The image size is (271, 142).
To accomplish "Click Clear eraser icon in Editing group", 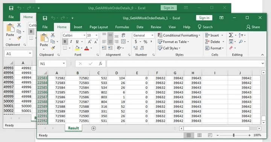I will click(x=231, y=48).
